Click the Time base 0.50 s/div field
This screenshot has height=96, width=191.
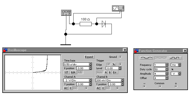[76, 64]
